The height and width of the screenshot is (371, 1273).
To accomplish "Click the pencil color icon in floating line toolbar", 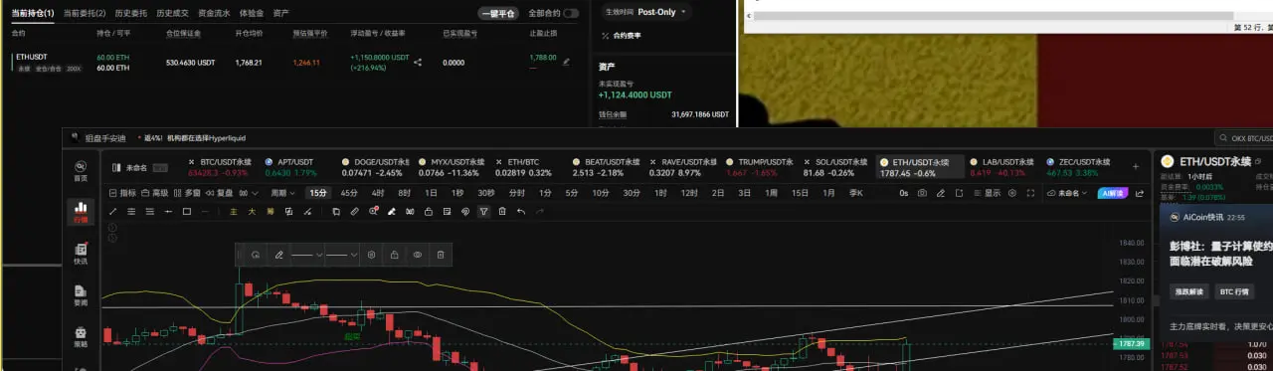I will (279, 255).
